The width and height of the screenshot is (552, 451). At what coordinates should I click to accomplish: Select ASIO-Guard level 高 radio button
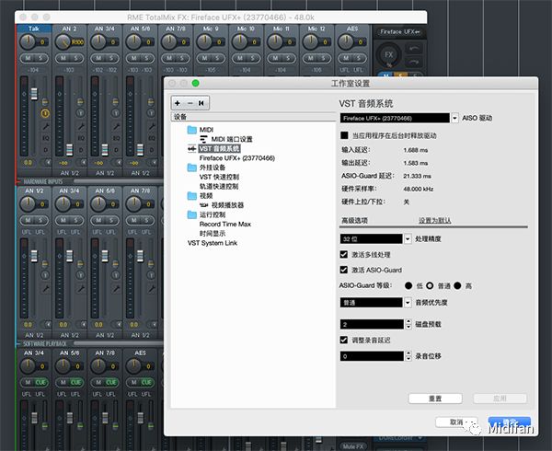point(457,285)
